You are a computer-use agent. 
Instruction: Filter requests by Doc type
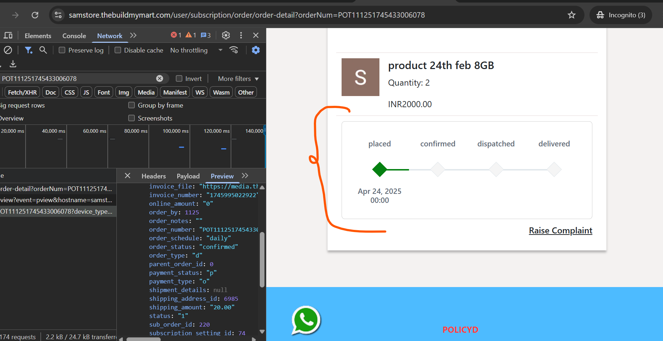click(51, 92)
